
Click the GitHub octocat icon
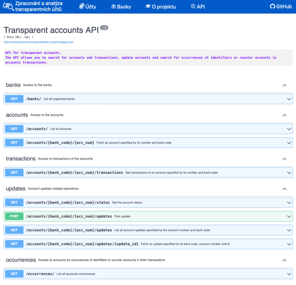pyautogui.click(x=272, y=6)
